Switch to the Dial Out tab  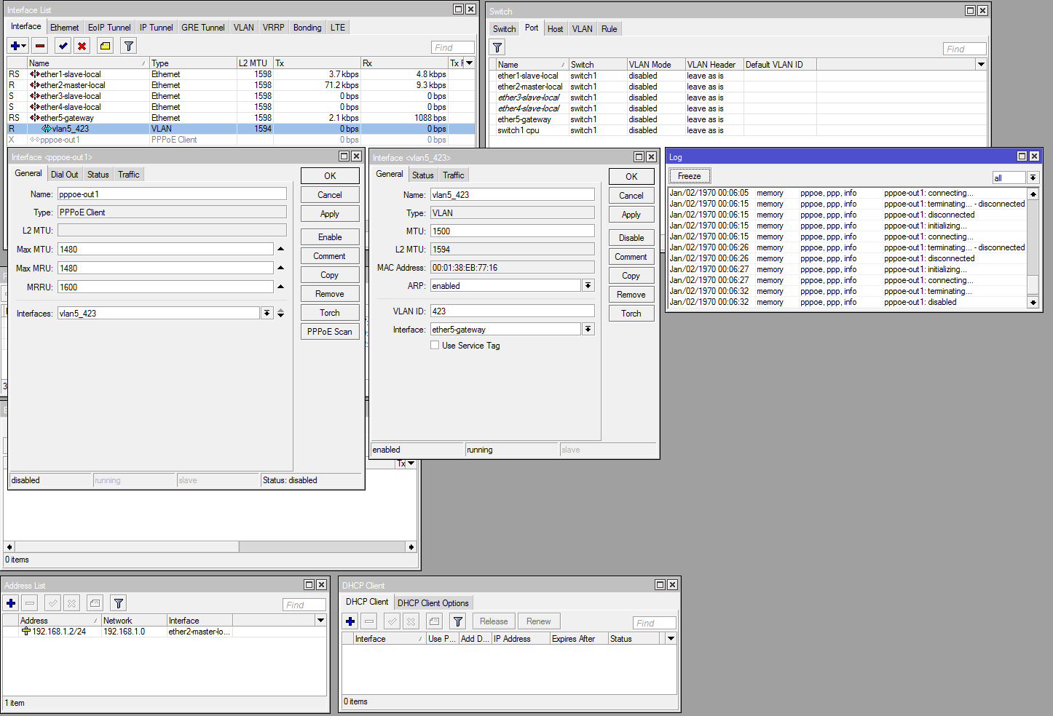[64, 175]
